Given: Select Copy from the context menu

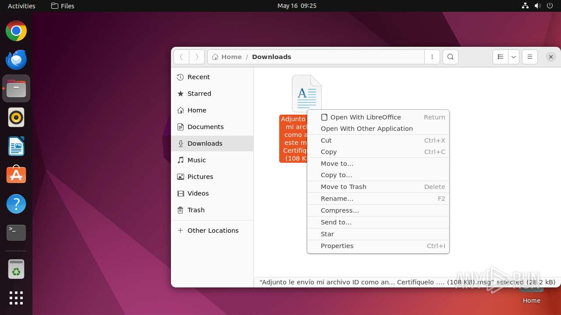Looking at the screenshot, I should 378,152.
